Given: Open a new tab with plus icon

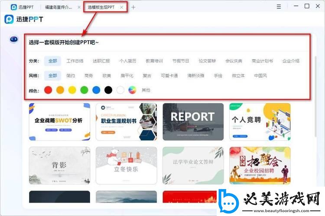Looking at the screenshot, I should coord(133,7).
